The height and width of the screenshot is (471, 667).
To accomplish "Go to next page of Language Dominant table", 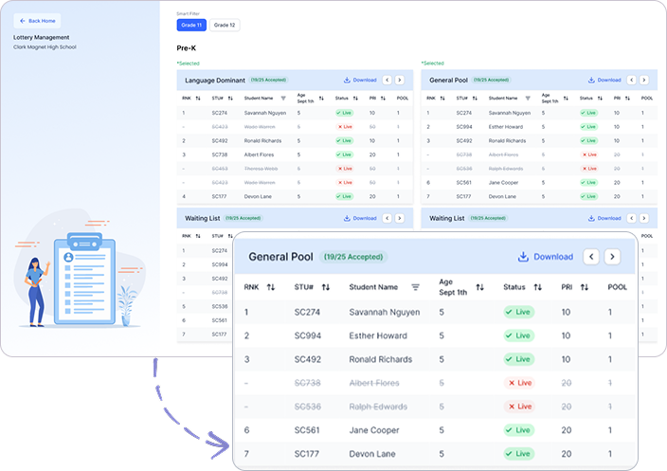I will [x=401, y=81].
